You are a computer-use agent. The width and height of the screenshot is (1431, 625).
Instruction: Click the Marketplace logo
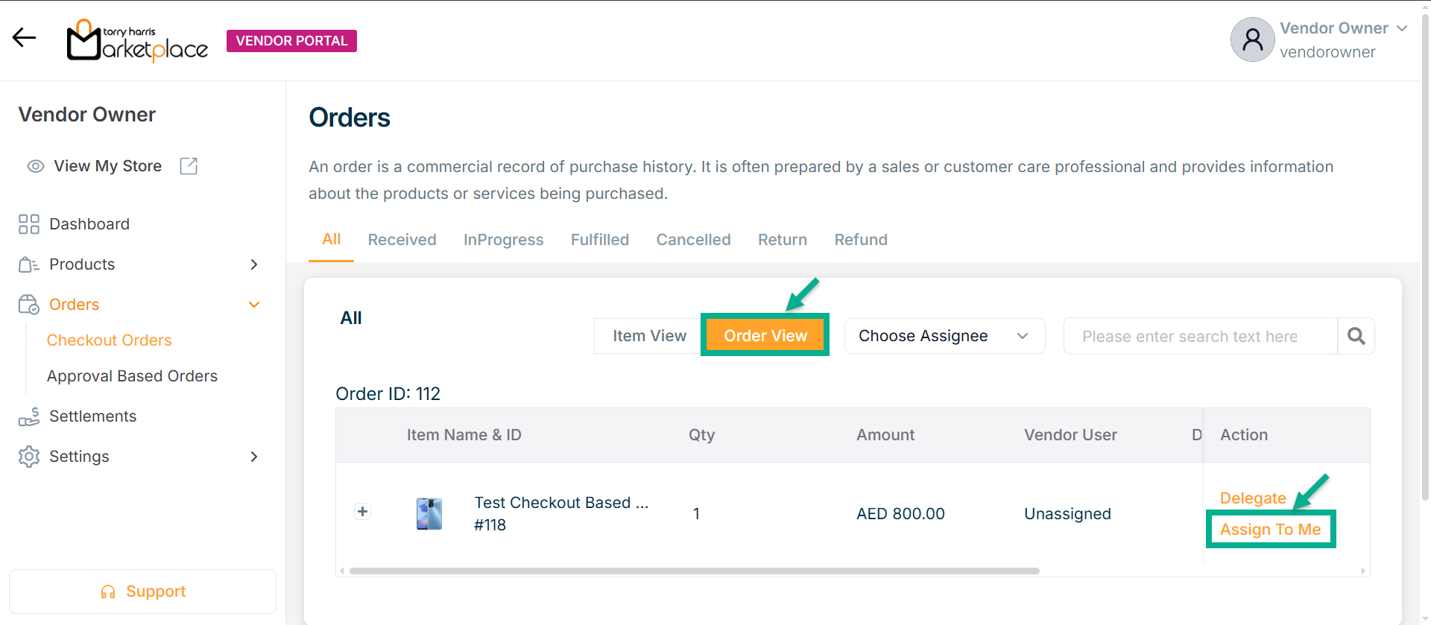coord(138,40)
